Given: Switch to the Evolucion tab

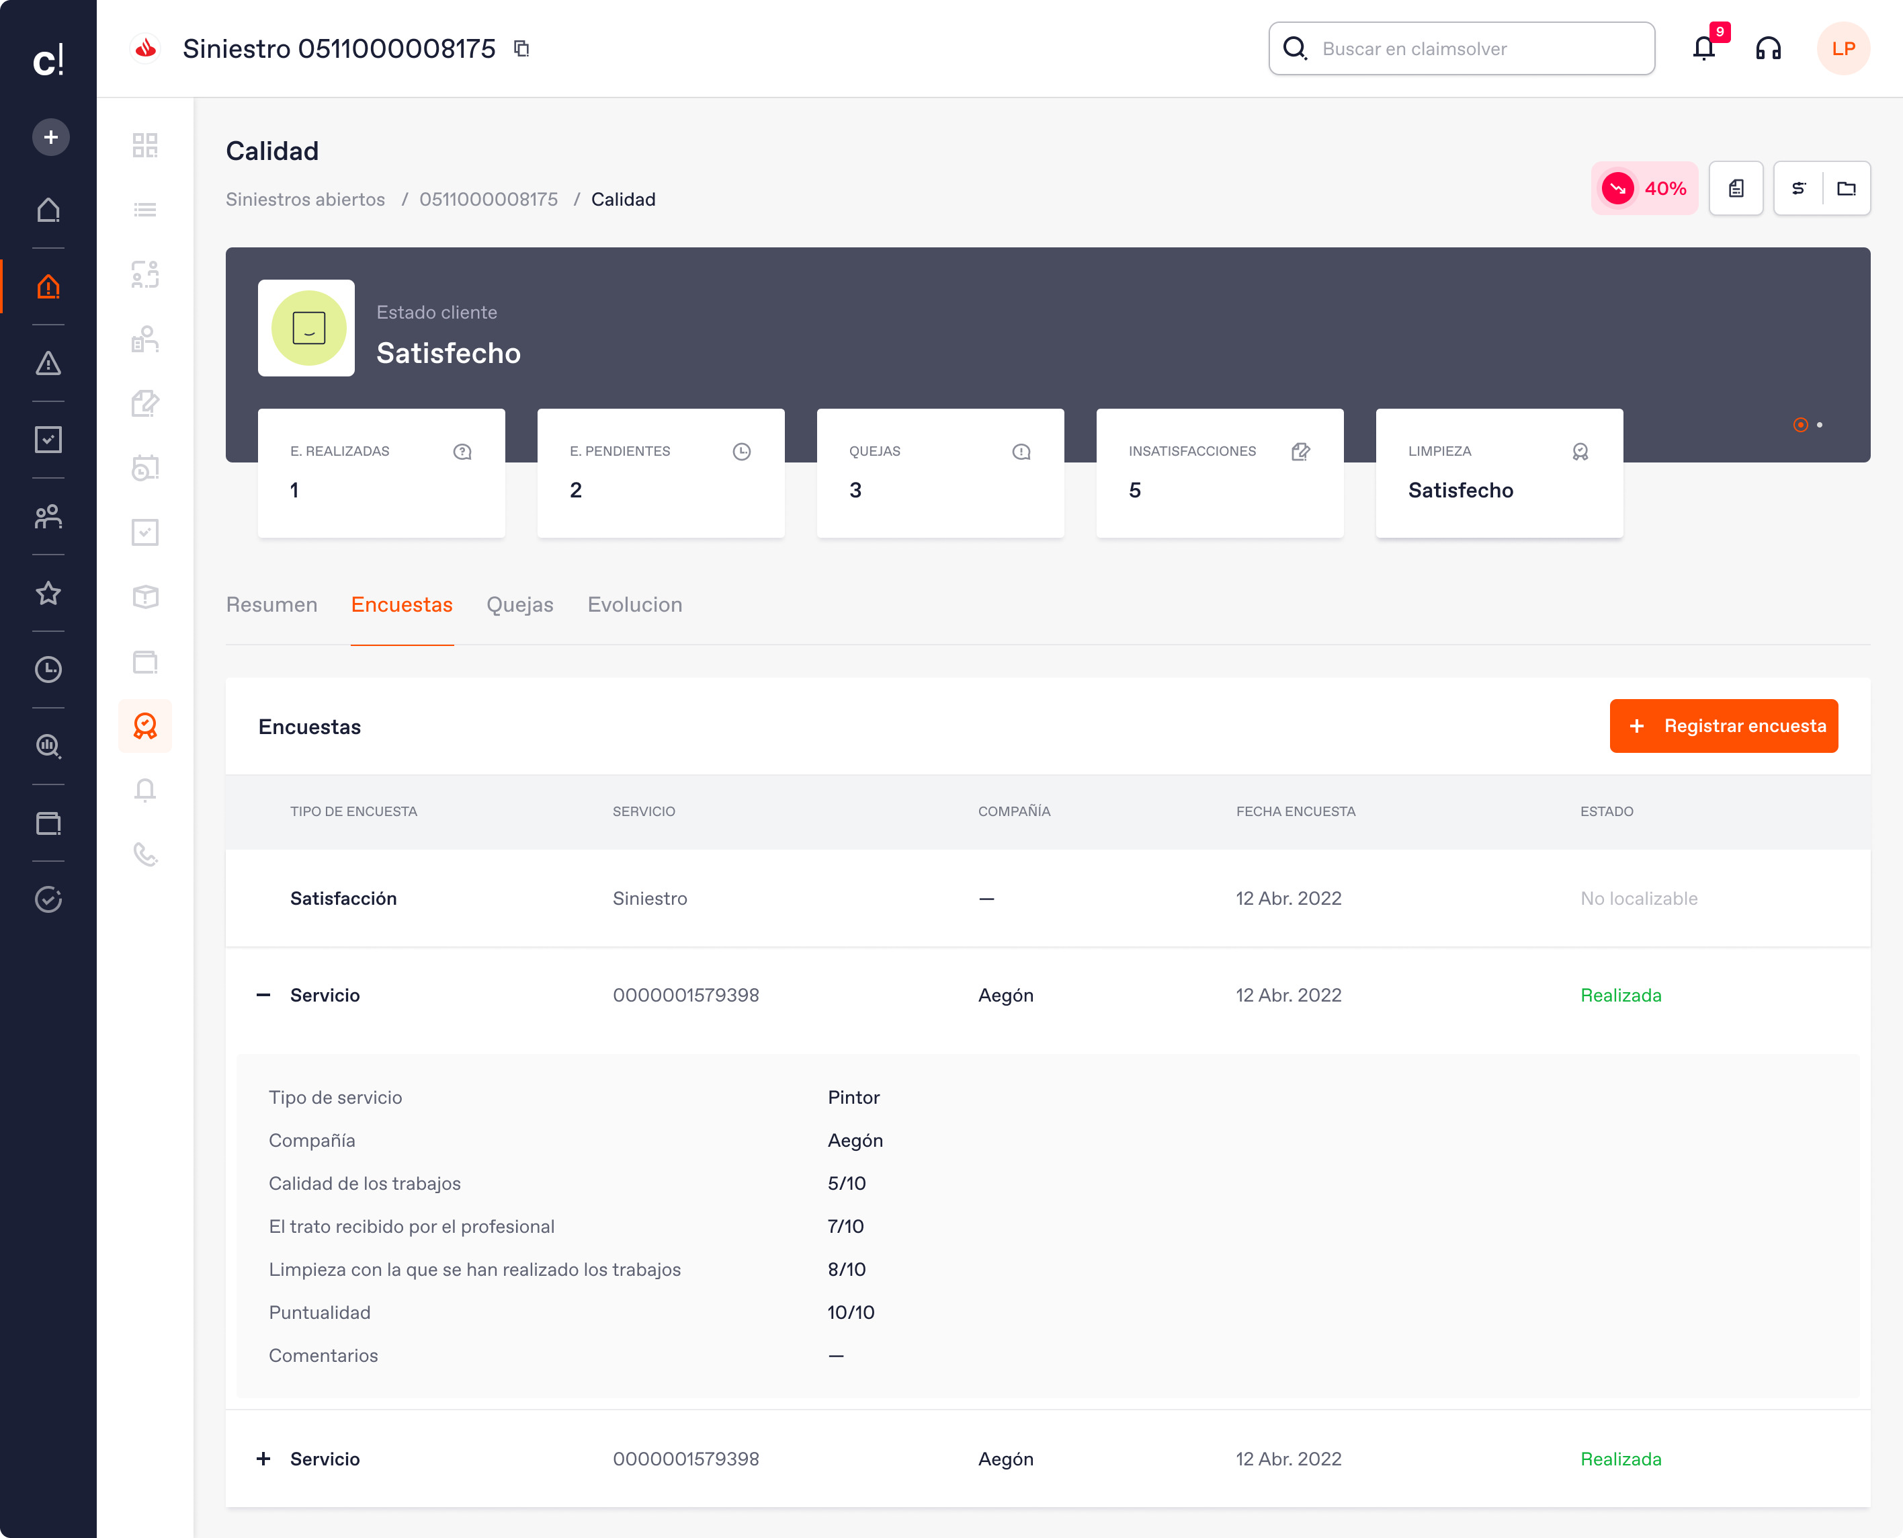Looking at the screenshot, I should pyautogui.click(x=635, y=604).
